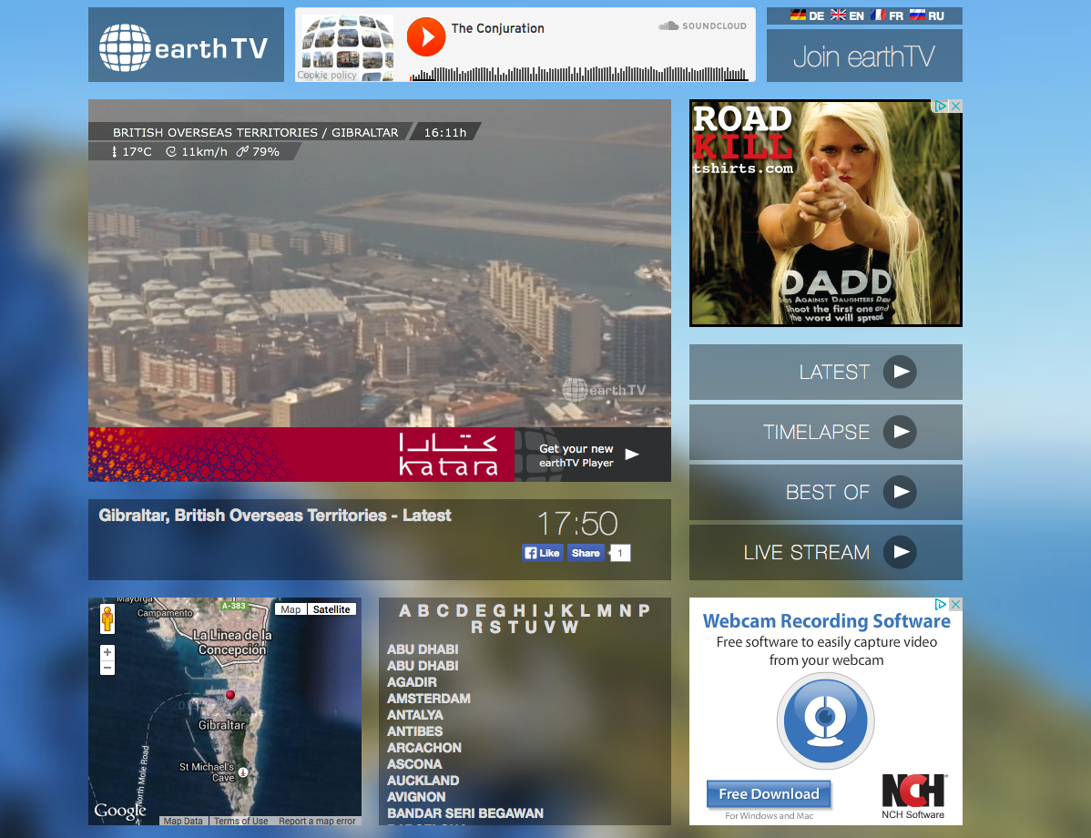This screenshot has height=838, width=1091.
Task: Play the BEST OF video
Action: click(x=900, y=492)
